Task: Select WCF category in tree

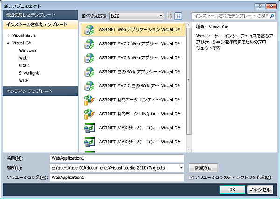Action: coord(23,80)
